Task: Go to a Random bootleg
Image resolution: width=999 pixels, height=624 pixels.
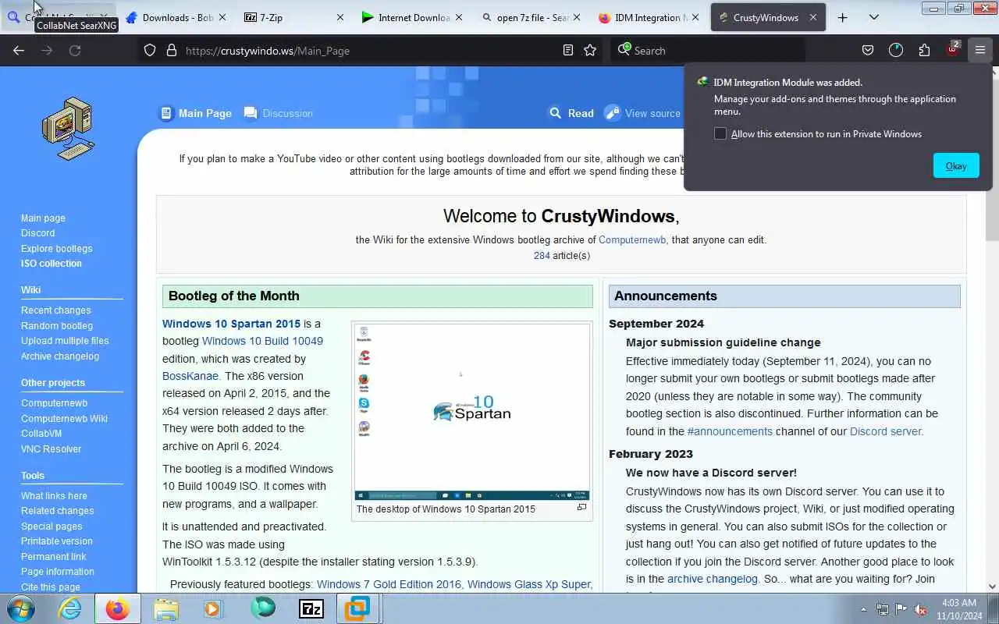Action: pos(56,325)
